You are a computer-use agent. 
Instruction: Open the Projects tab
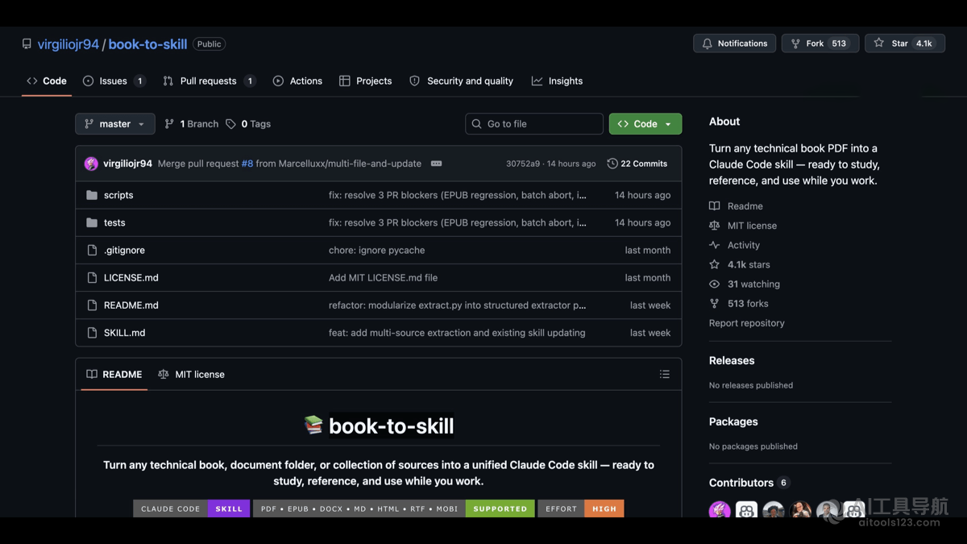pyautogui.click(x=365, y=81)
